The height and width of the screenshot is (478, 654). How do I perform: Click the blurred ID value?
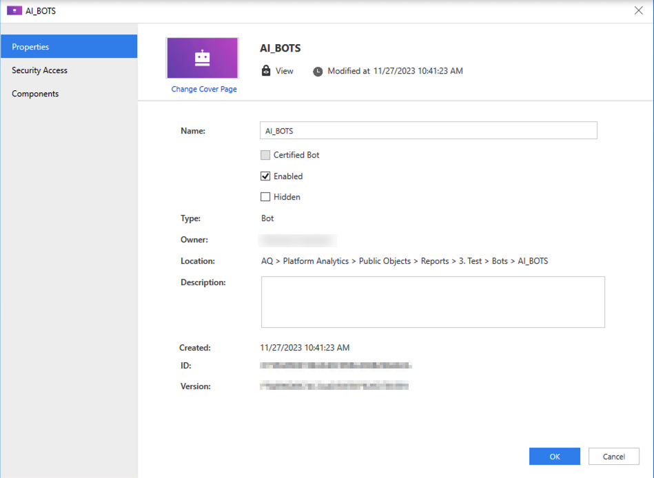[336, 366]
